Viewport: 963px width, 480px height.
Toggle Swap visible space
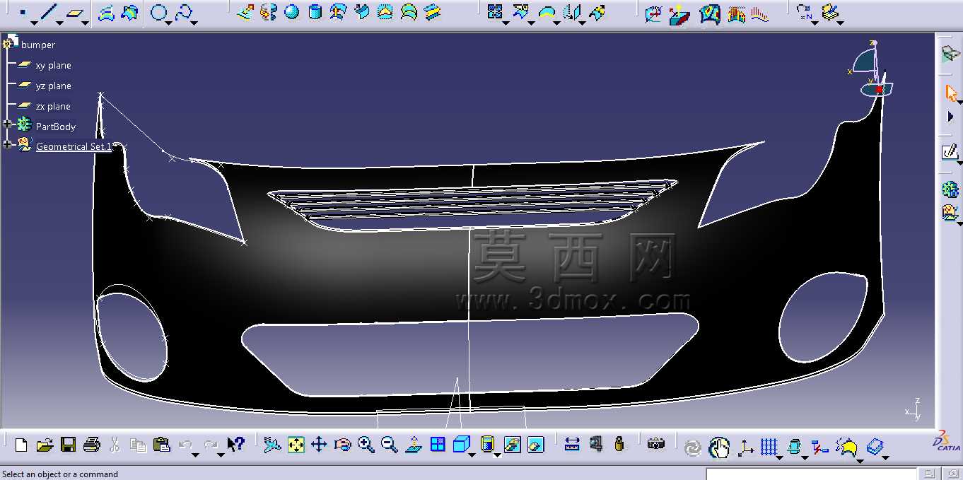pos(536,445)
